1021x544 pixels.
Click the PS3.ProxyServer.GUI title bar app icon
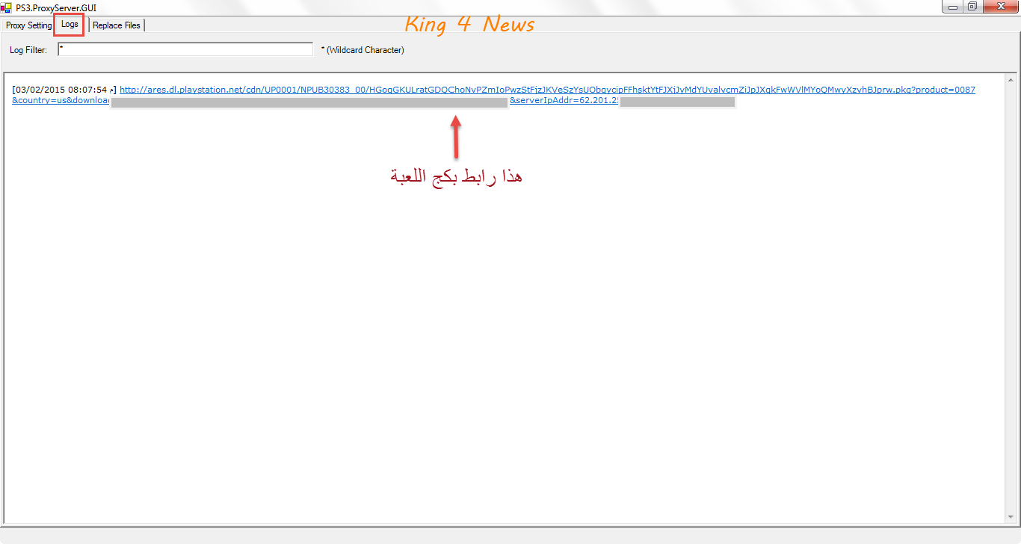[6, 7]
